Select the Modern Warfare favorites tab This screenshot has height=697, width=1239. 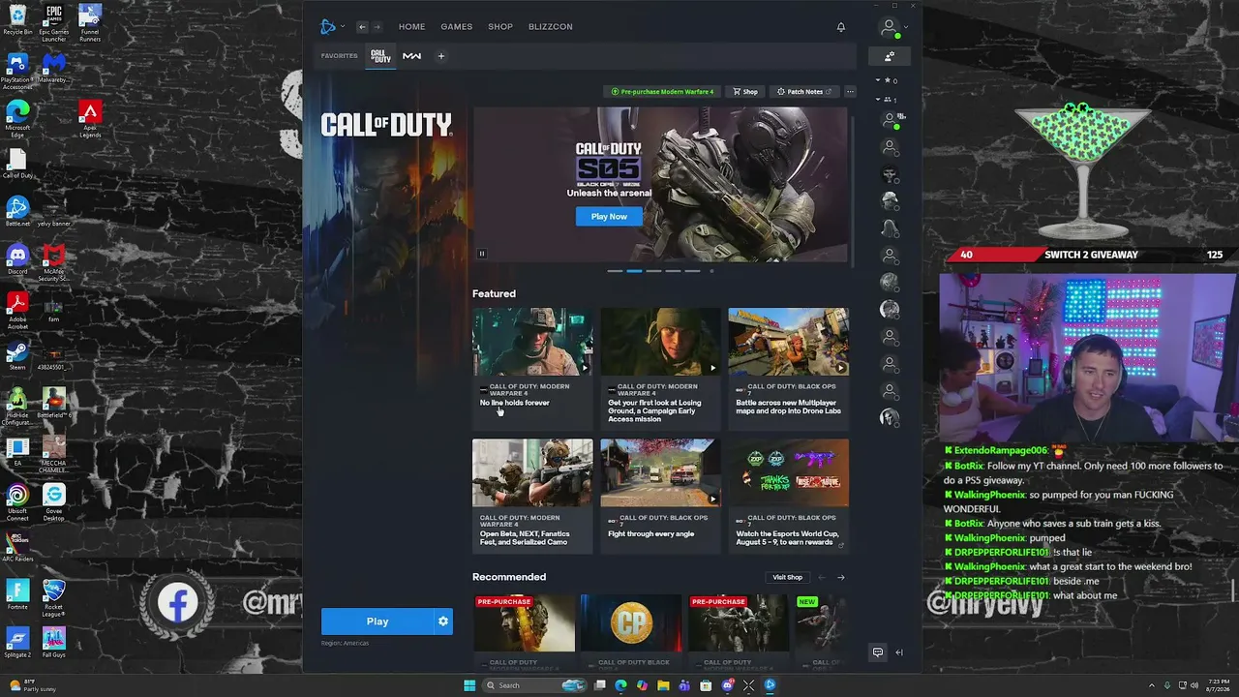(x=412, y=56)
